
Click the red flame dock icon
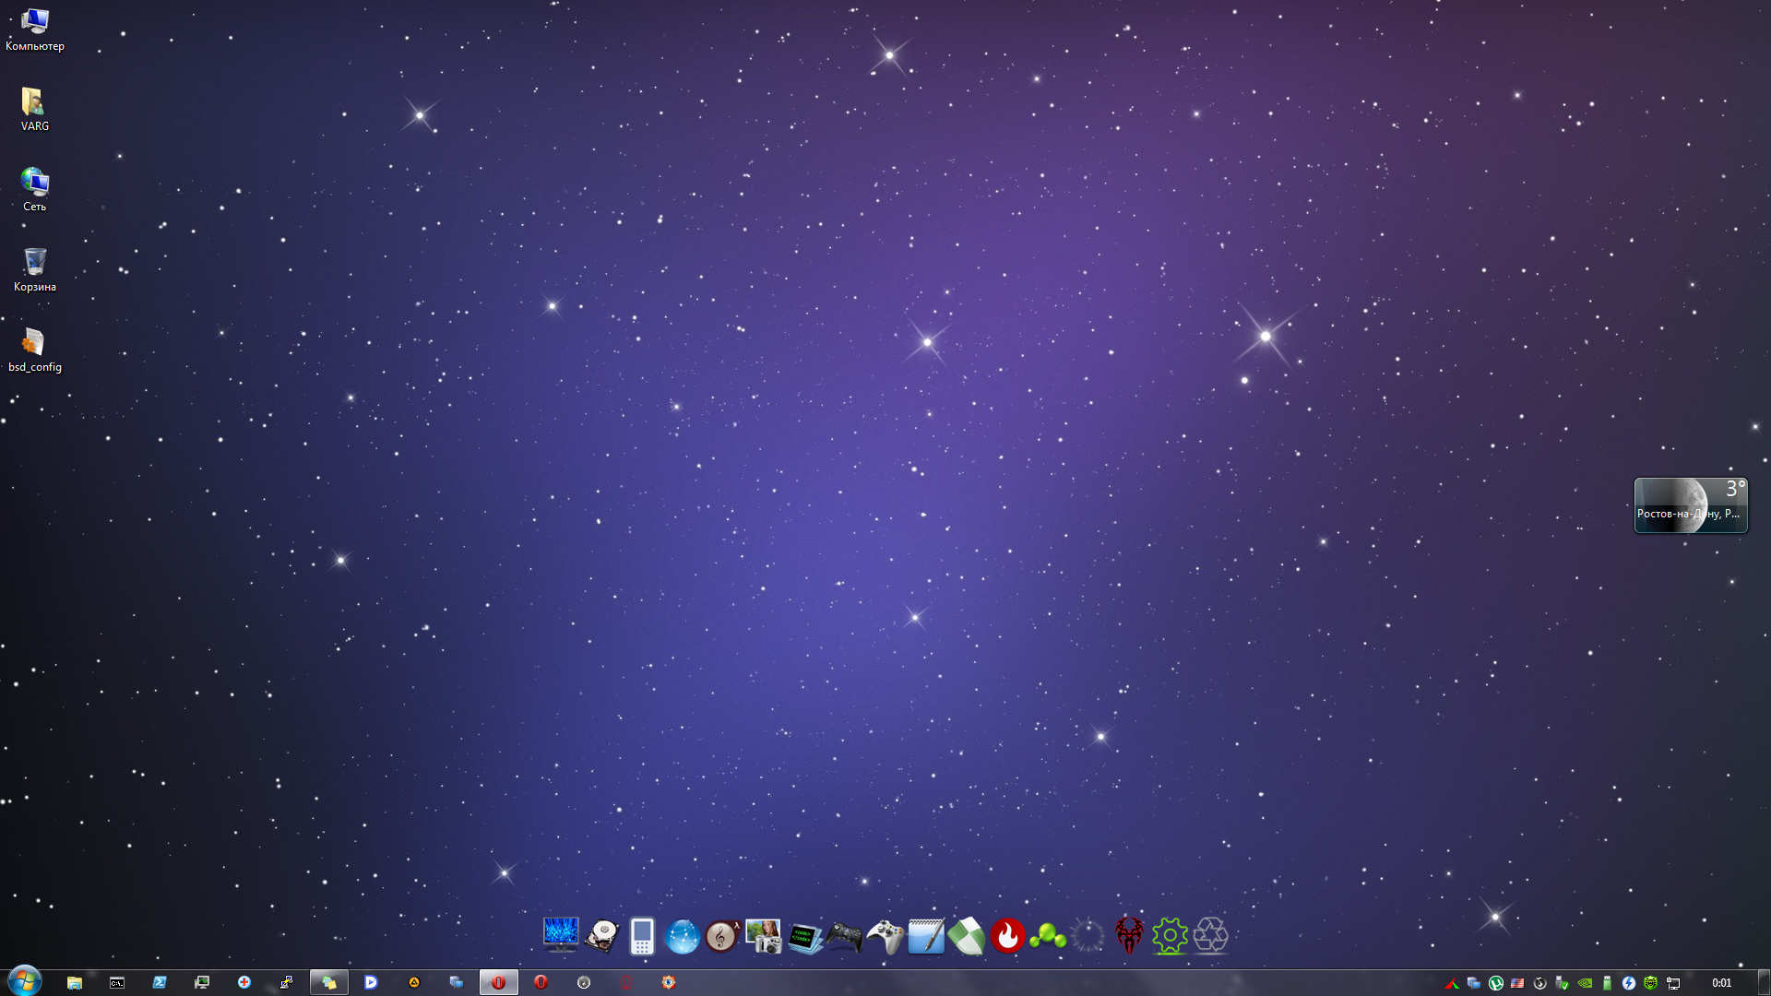pyautogui.click(x=1007, y=936)
